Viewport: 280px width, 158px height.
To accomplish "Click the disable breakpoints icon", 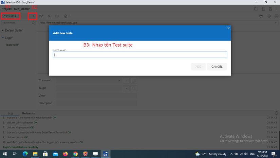I will coord(261,16).
